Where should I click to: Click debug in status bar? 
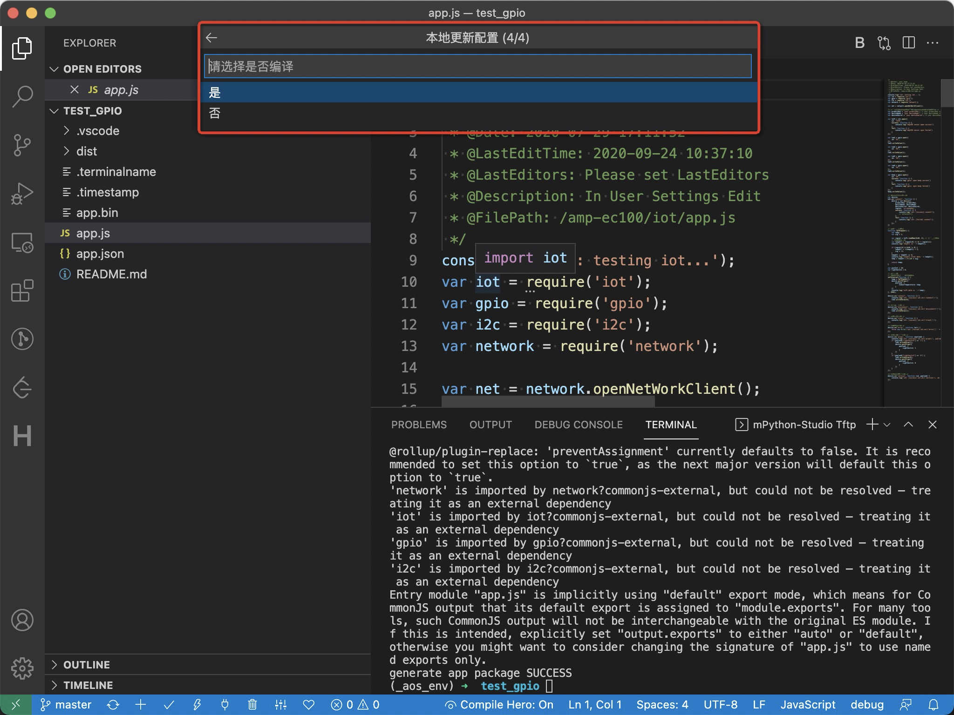[867, 705]
